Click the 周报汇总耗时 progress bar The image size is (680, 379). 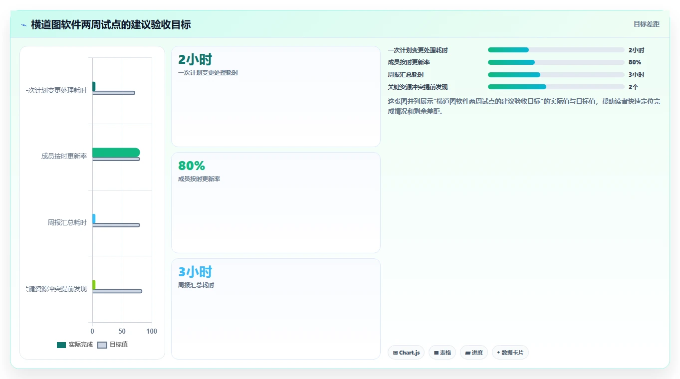pos(556,75)
